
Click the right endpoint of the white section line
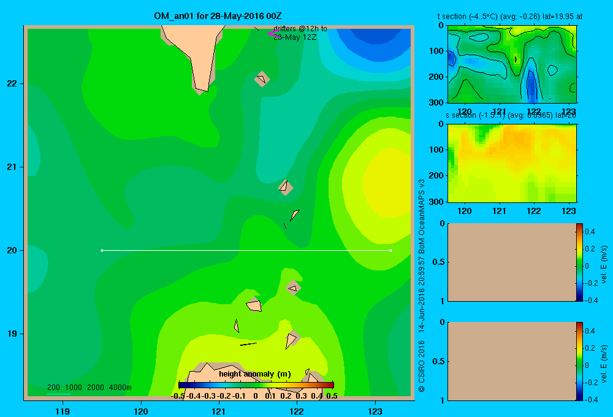pyautogui.click(x=391, y=250)
